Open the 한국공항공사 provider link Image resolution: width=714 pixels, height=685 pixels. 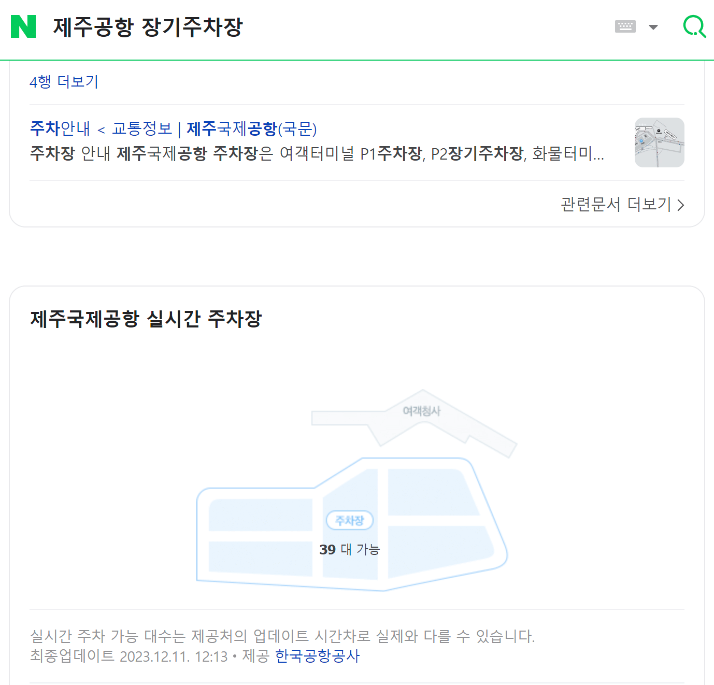(x=318, y=657)
